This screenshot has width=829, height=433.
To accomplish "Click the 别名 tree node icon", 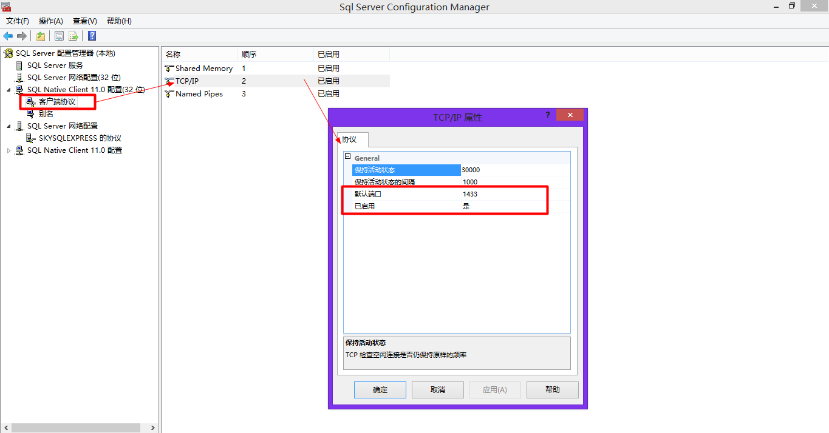I will click(31, 114).
